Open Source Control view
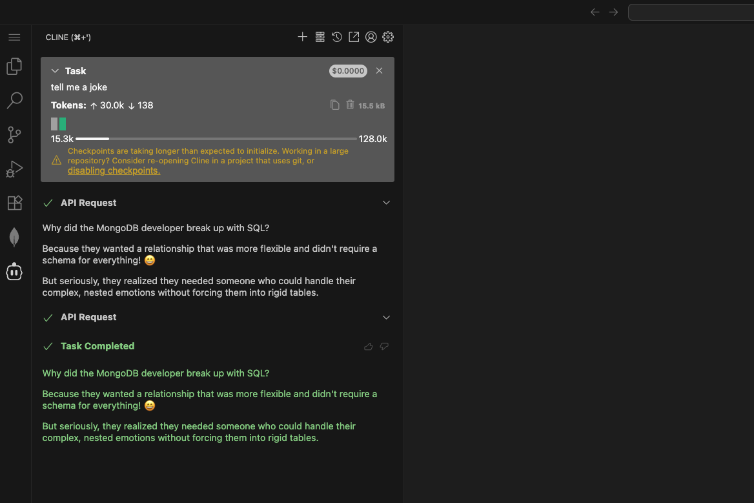The image size is (754, 503). (x=14, y=134)
